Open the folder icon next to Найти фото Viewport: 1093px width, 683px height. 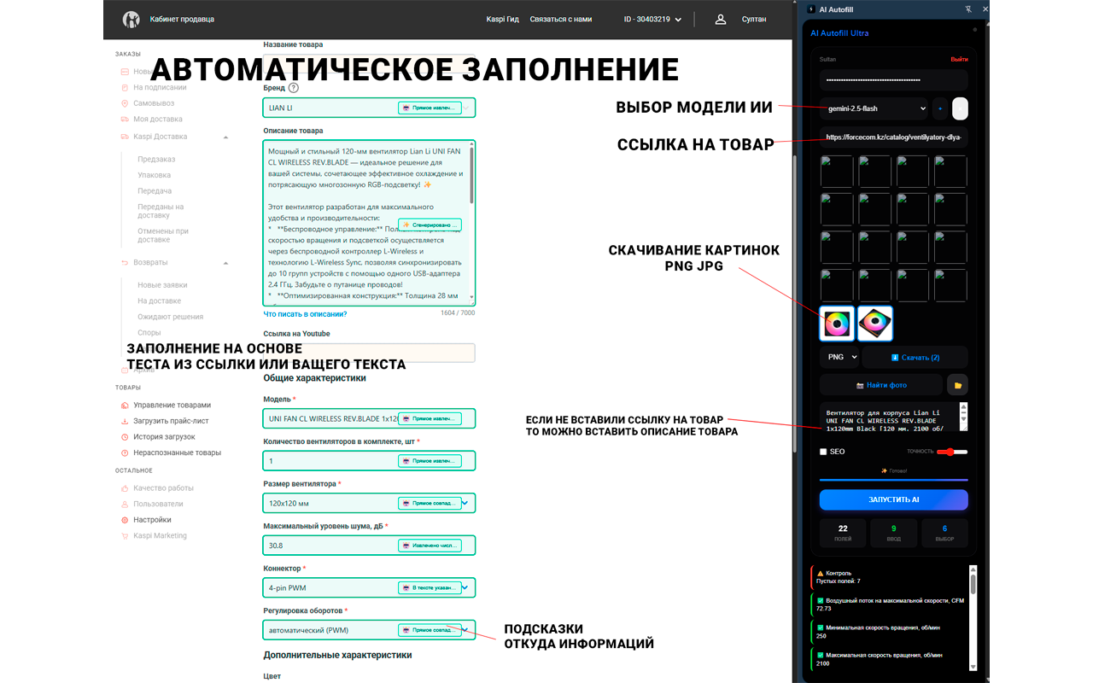957,385
